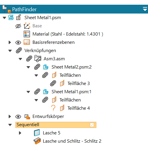Image resolution: width=148 pixels, height=150 pixels.
Task: Select Teilfläche 3 in the tree
Action: click(x=79, y=84)
